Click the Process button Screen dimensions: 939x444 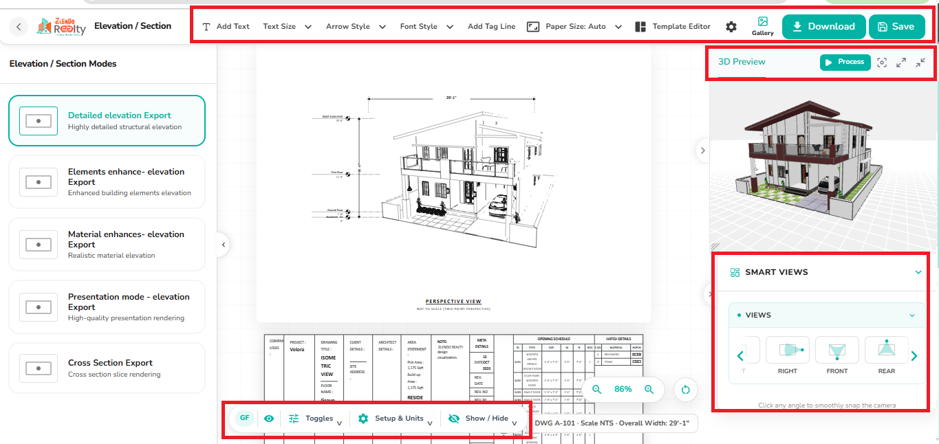click(x=845, y=62)
